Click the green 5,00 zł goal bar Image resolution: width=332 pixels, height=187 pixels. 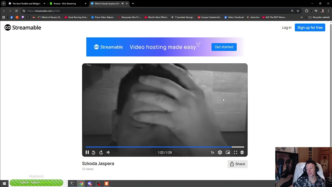(36, 183)
